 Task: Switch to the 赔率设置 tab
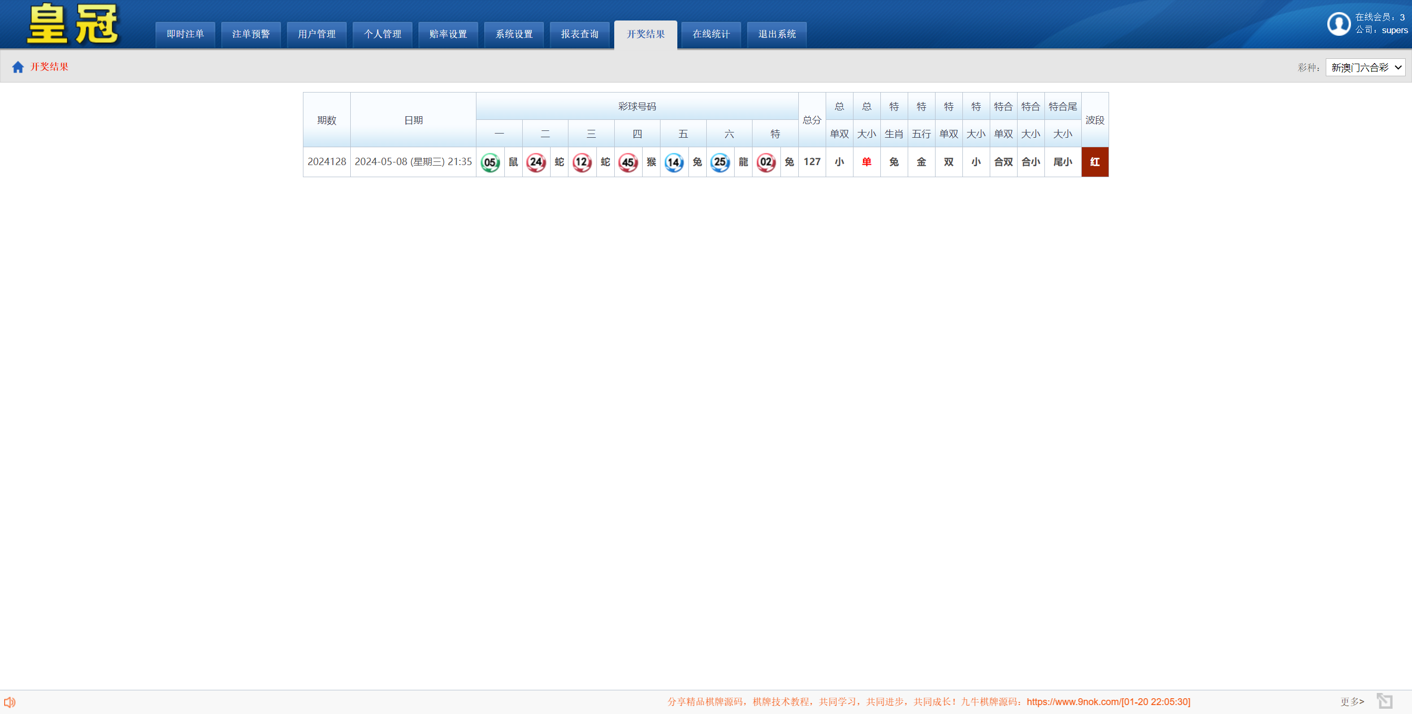pyautogui.click(x=448, y=35)
